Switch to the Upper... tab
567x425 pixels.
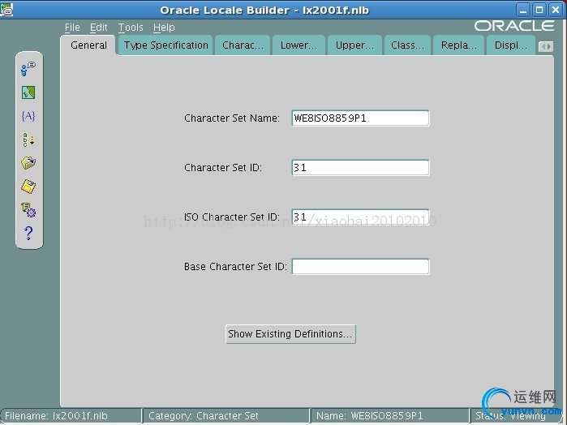click(x=354, y=45)
